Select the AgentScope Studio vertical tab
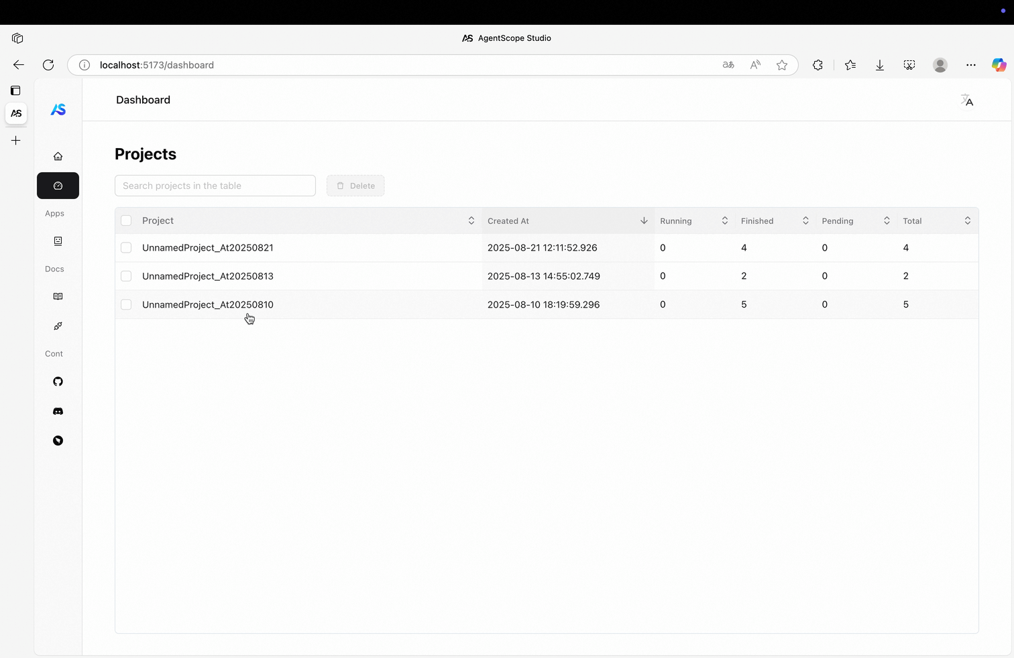The width and height of the screenshot is (1014, 658). pyautogui.click(x=16, y=113)
